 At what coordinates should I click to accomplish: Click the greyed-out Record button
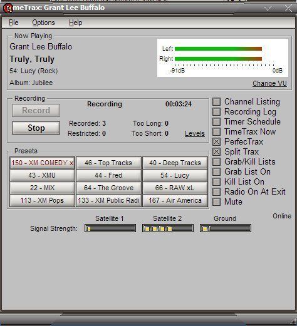[36, 110]
